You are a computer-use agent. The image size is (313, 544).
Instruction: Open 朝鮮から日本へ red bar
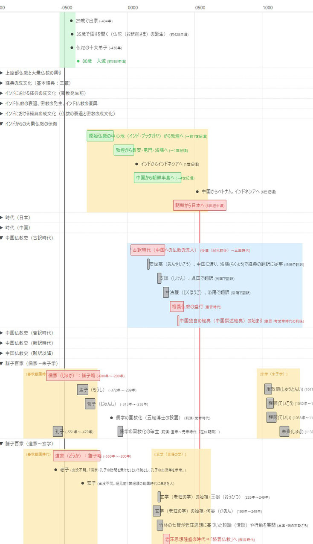[x=200, y=206]
